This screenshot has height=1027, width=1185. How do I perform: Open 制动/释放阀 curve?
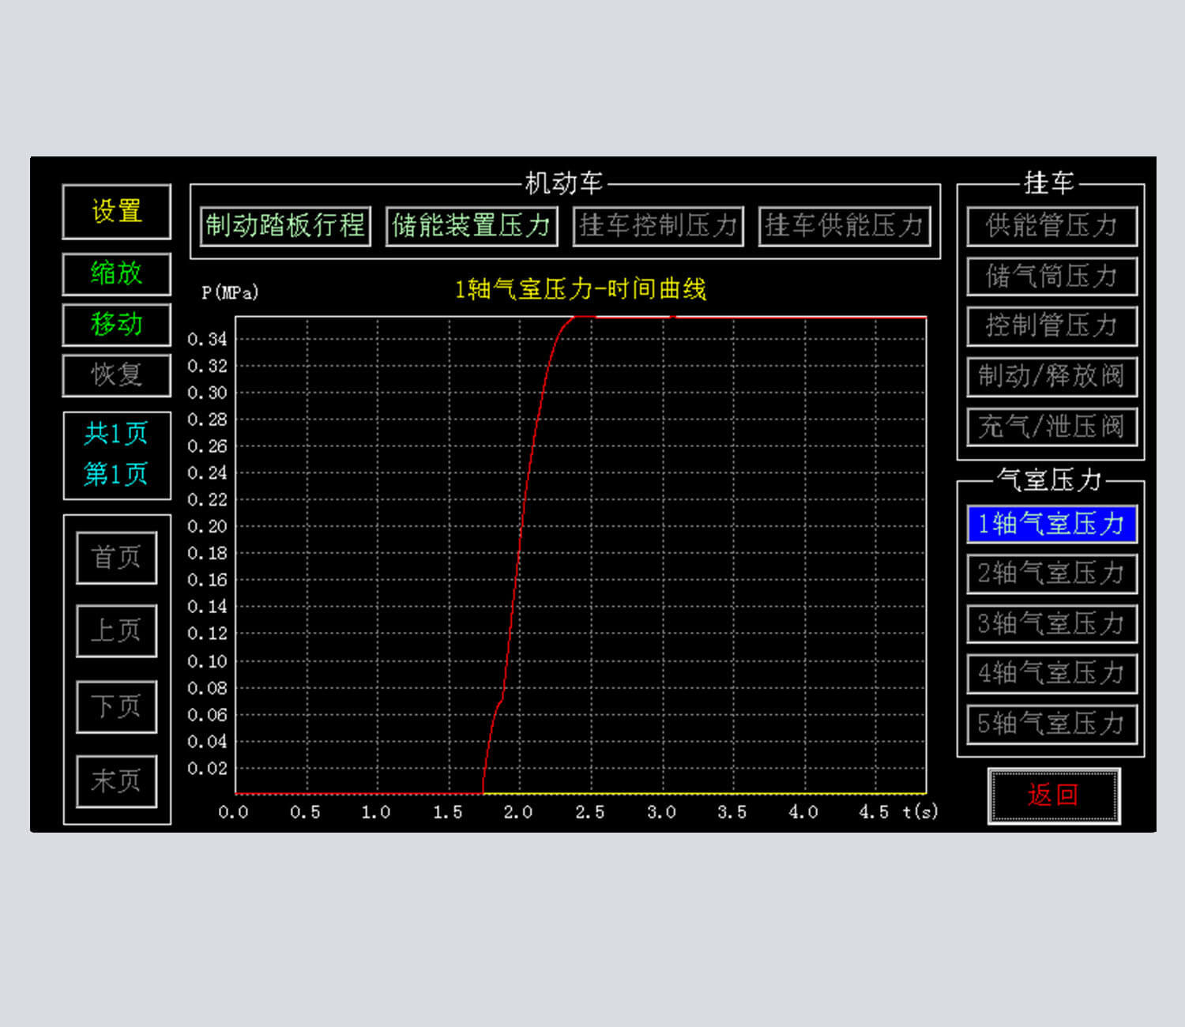pyautogui.click(x=1051, y=376)
